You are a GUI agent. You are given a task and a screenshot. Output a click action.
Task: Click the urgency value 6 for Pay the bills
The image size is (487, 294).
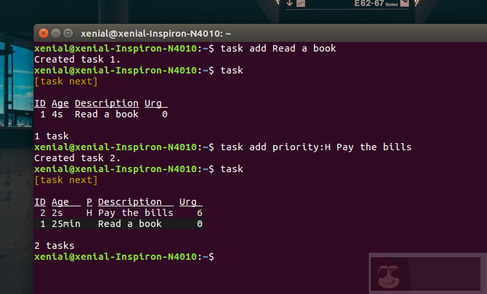point(200,213)
